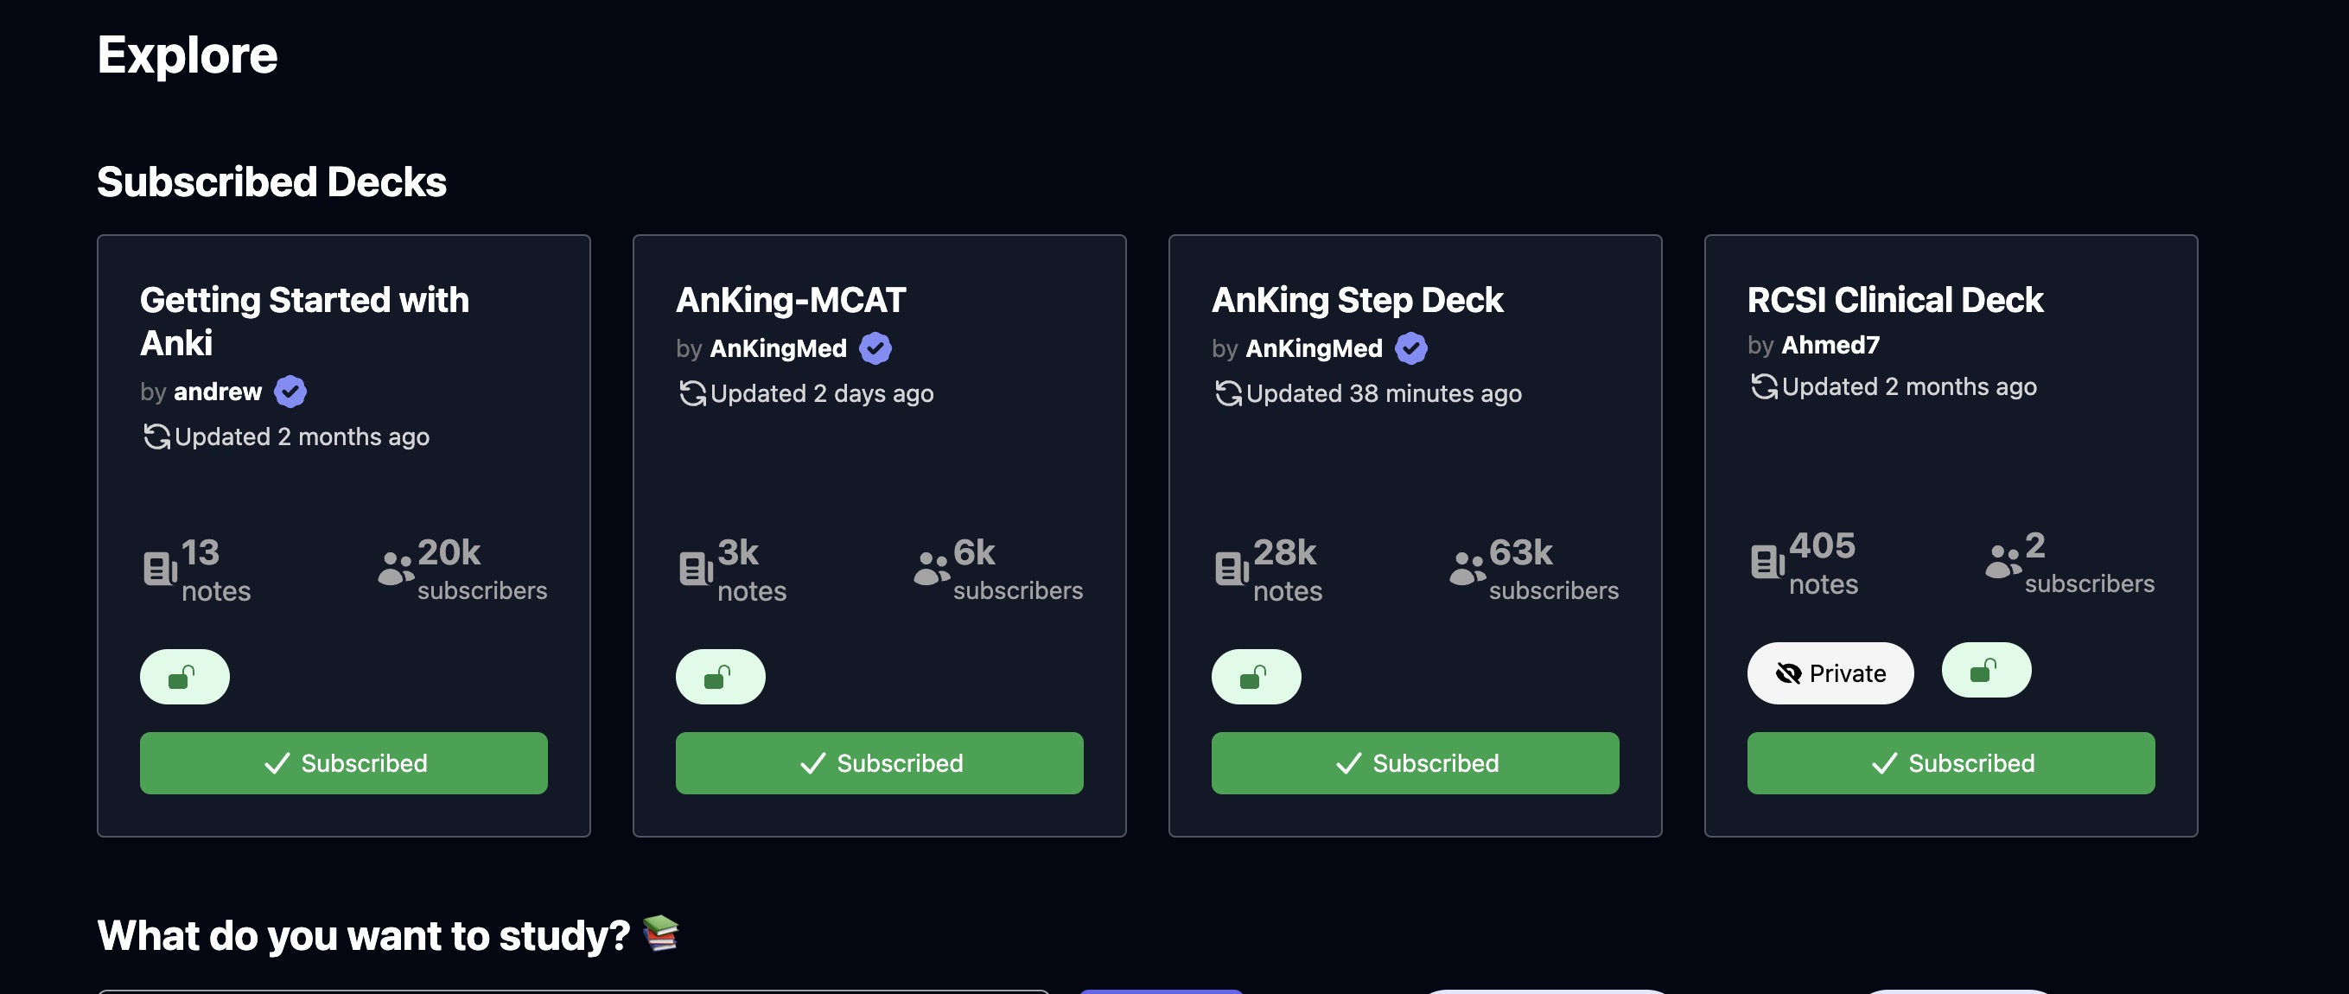Click the unlock badge on Getting Started with Anki

pyautogui.click(x=184, y=677)
